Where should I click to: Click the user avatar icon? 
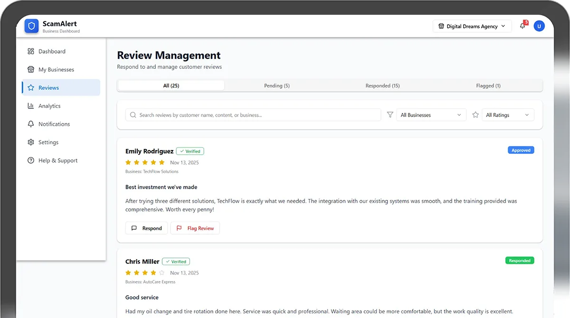click(539, 27)
